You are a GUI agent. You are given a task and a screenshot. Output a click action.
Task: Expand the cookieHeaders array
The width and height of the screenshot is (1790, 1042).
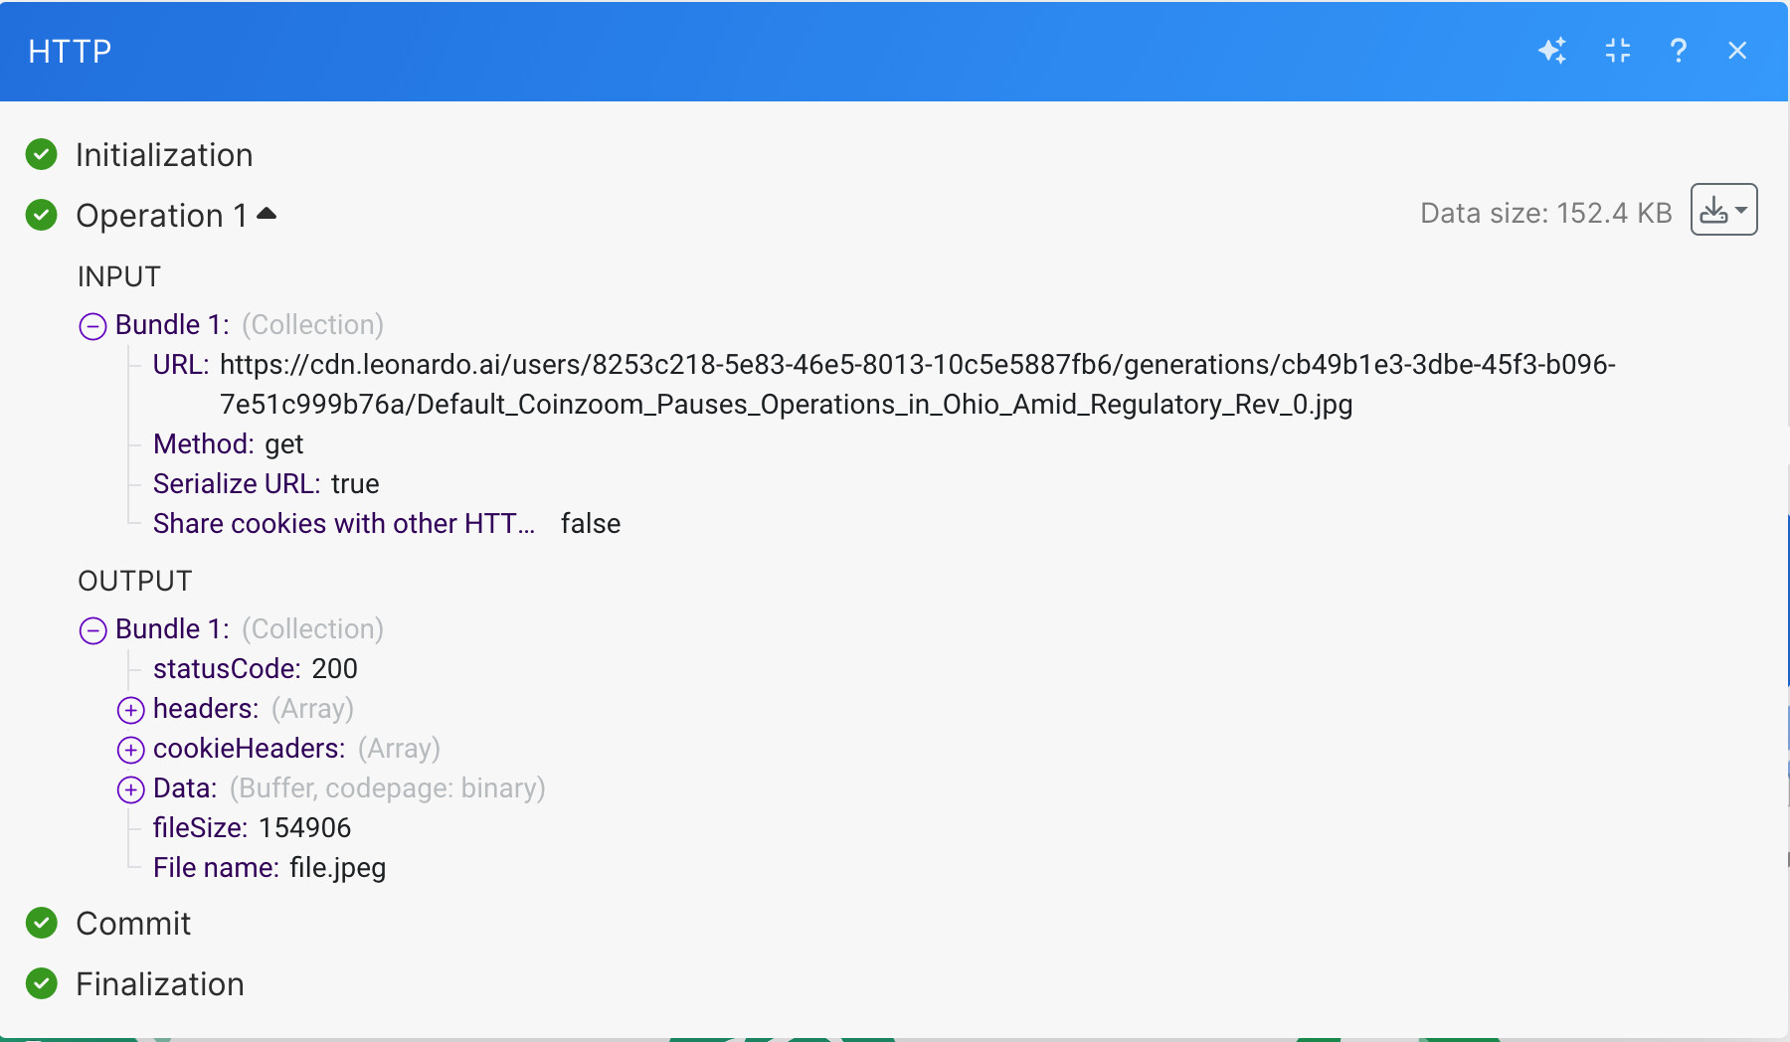pyautogui.click(x=130, y=750)
